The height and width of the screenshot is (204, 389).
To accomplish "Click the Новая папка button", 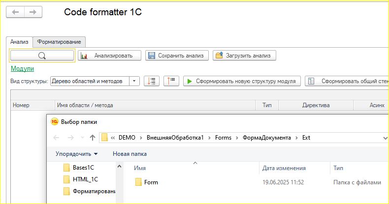I will (130, 154).
